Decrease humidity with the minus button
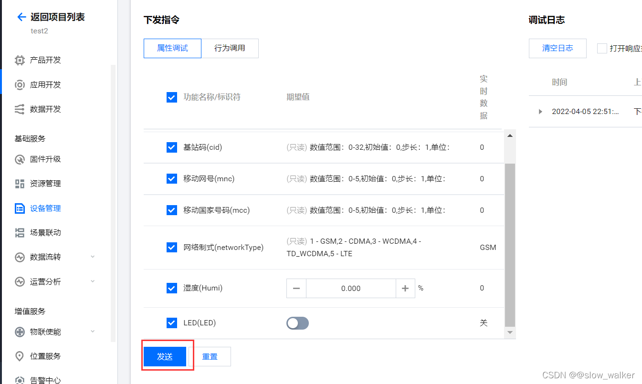This screenshot has height=384, width=642. click(296, 289)
